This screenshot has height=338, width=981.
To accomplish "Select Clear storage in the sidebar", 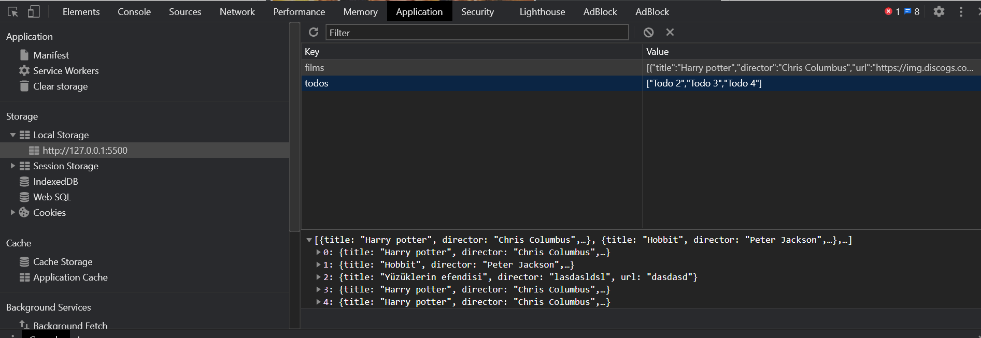I will coord(60,86).
